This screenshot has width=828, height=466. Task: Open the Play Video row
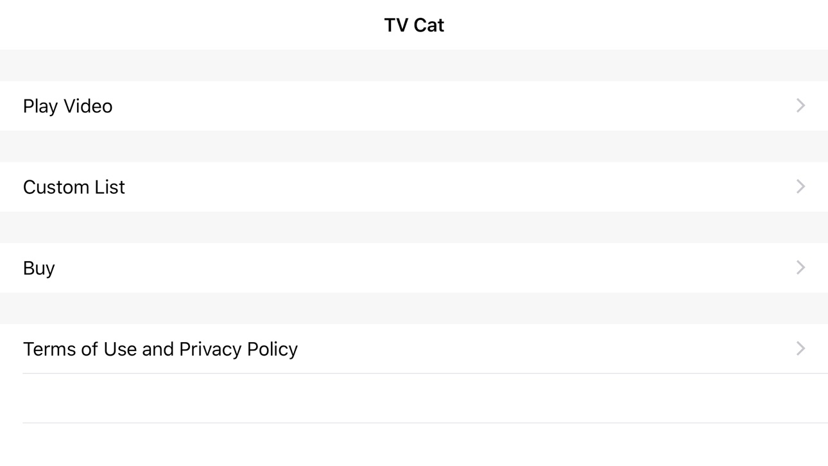tap(414, 106)
